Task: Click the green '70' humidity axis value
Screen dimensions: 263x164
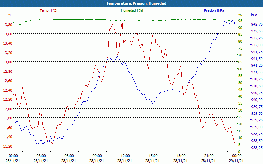Action: click(x=240, y=55)
